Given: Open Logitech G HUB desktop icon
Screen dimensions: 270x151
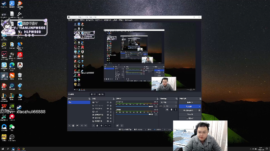Looking at the screenshot, I should [x=20, y=14].
